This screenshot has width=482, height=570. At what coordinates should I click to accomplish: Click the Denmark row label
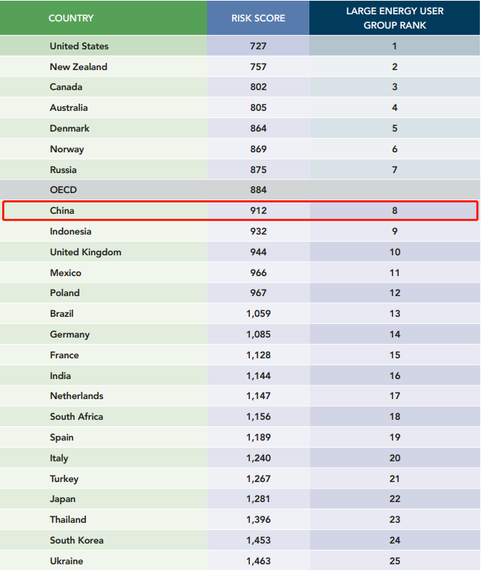69,129
